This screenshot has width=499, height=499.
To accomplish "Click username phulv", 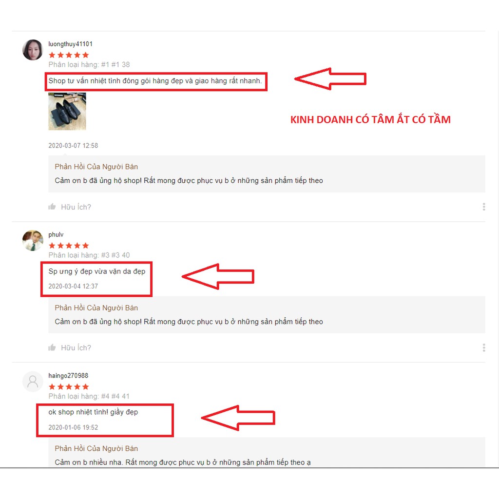I will 56,234.
